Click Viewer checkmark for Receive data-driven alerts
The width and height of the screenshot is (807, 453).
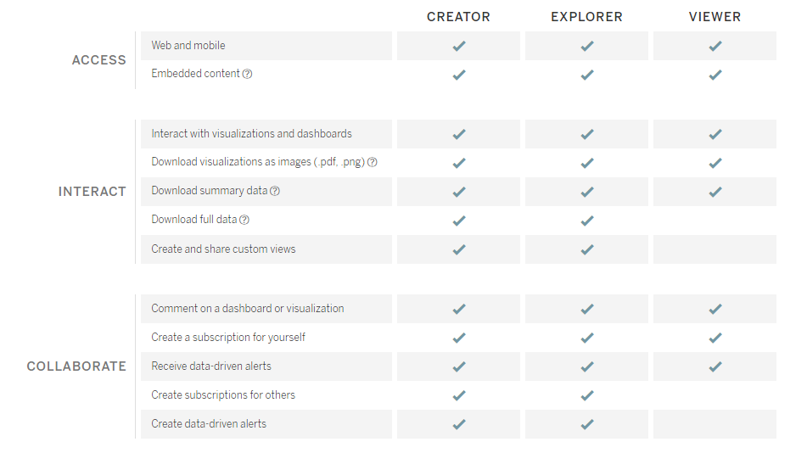pyautogui.click(x=715, y=366)
